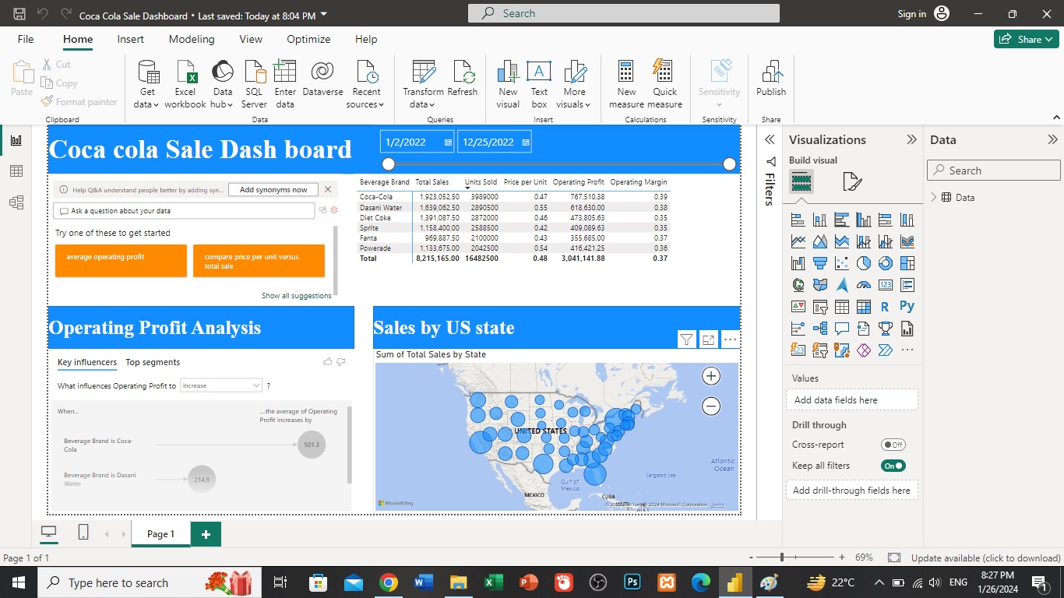Select the Funnel visual
The height and width of the screenshot is (598, 1064).
(x=820, y=263)
